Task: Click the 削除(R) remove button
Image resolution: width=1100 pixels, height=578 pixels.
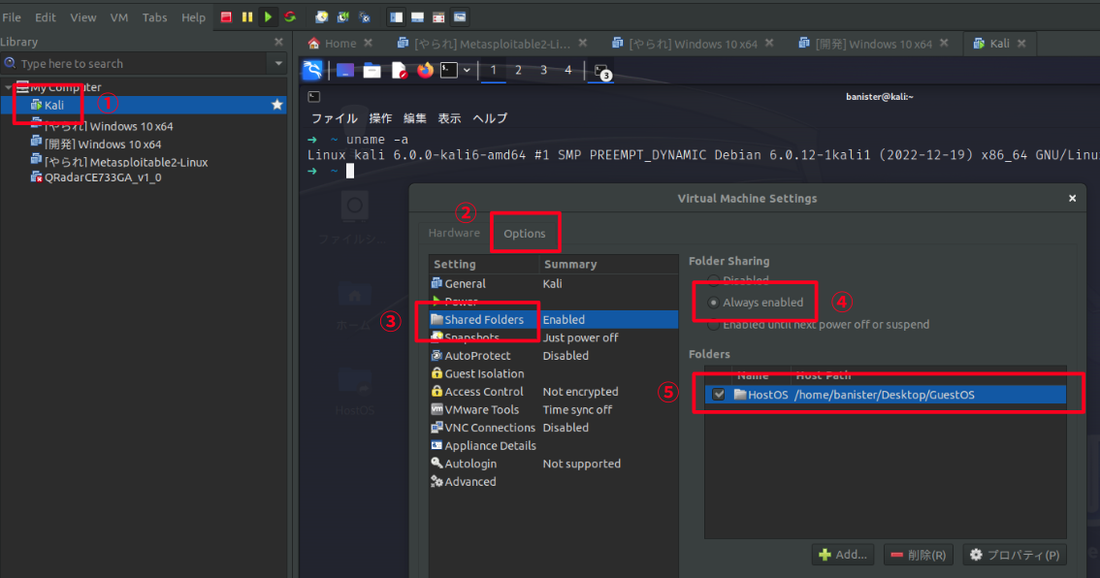Action: pyautogui.click(x=919, y=555)
